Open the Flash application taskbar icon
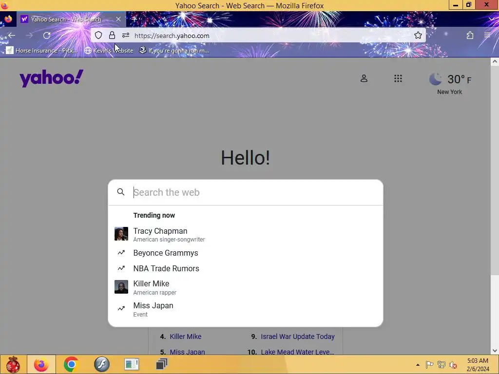The image size is (499, 374). coord(101,364)
